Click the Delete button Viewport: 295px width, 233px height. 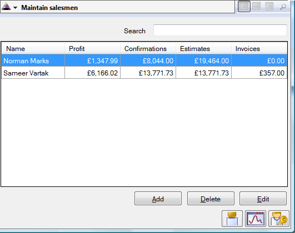click(211, 199)
